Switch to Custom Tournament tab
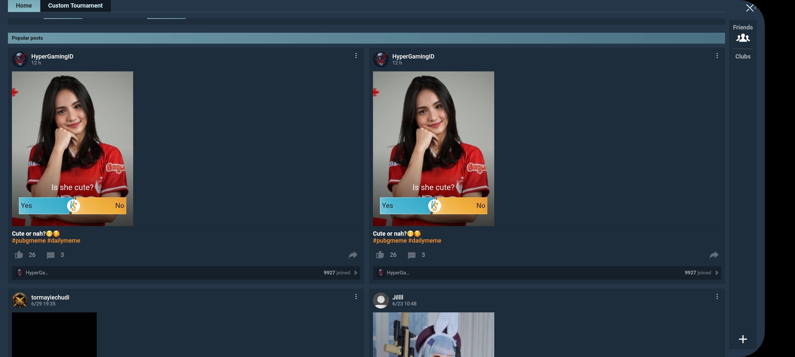 coord(75,6)
